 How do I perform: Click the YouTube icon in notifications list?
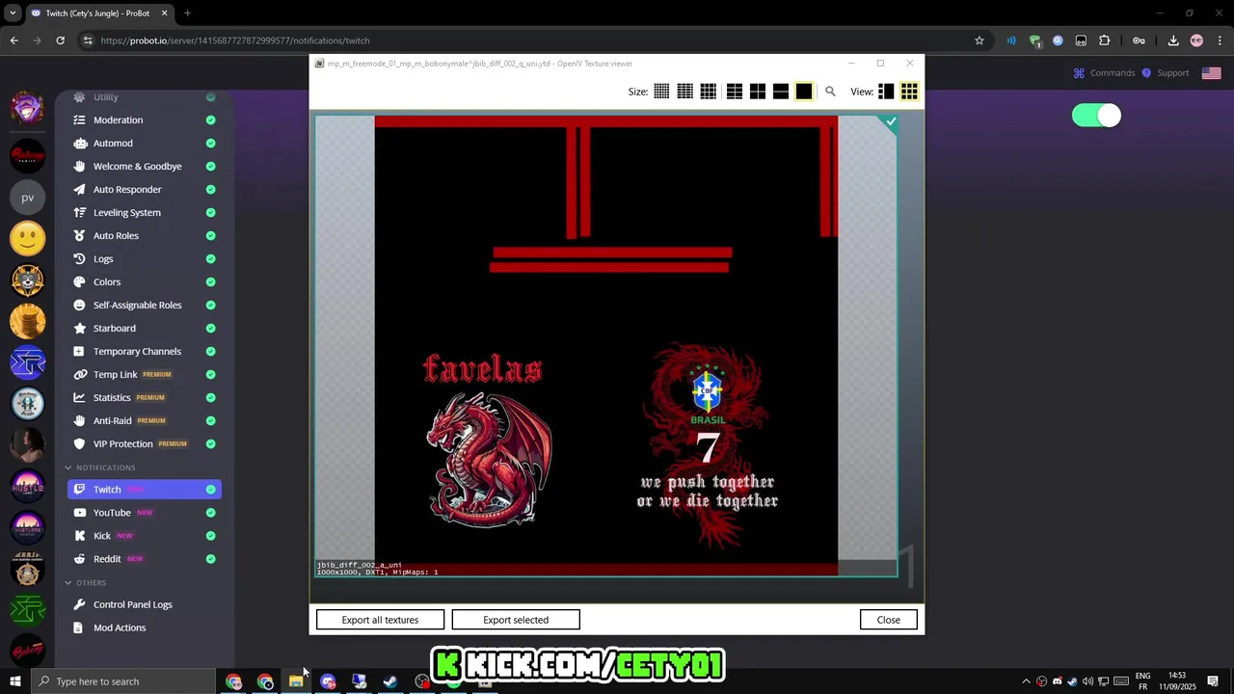[80, 513]
